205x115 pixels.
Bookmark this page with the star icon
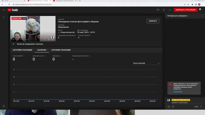click(x=188, y=4)
